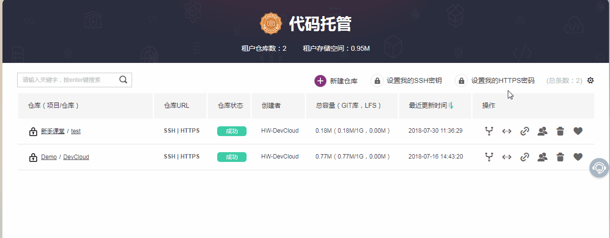The width and height of the screenshot is (610, 238).
Task: Copy SSH URL for the test repository
Action: (x=169, y=131)
